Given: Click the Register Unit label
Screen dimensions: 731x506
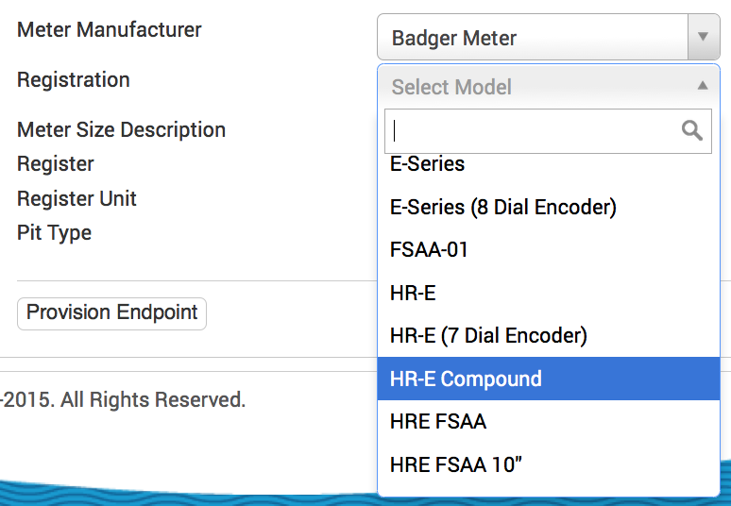Looking at the screenshot, I should [76, 199].
